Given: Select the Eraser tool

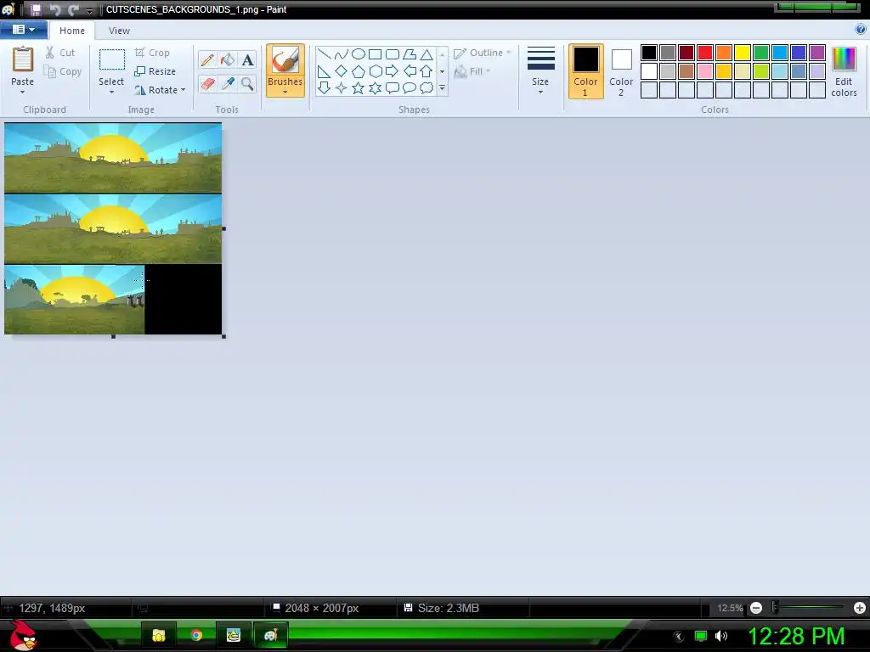Looking at the screenshot, I should click(207, 84).
